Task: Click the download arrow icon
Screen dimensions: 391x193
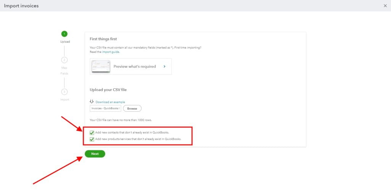Action: [x=92, y=101]
